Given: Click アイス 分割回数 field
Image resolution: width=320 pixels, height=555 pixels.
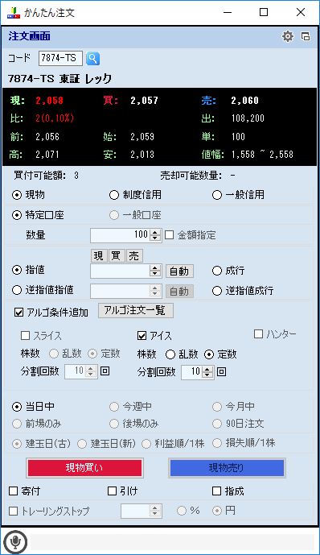Looking at the screenshot, I should (192, 372).
